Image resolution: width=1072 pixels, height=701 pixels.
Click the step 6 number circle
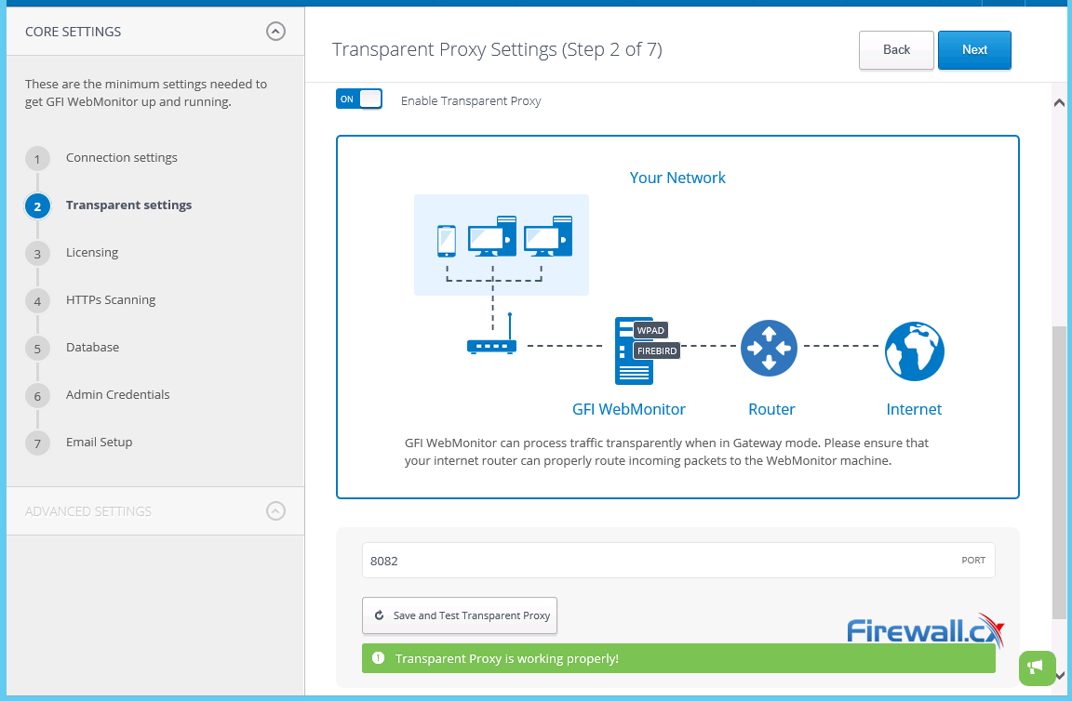click(37, 396)
